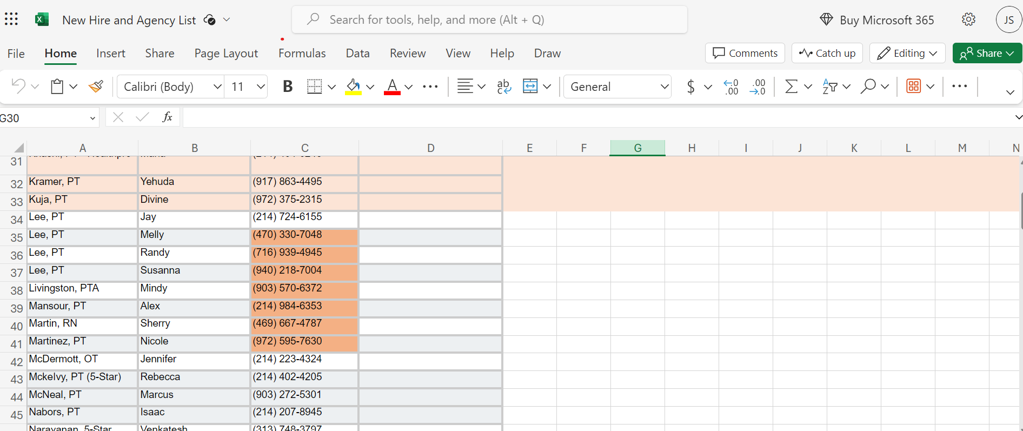This screenshot has width=1023, height=431.
Task: Expand the font size dropdown
Action: (x=261, y=87)
